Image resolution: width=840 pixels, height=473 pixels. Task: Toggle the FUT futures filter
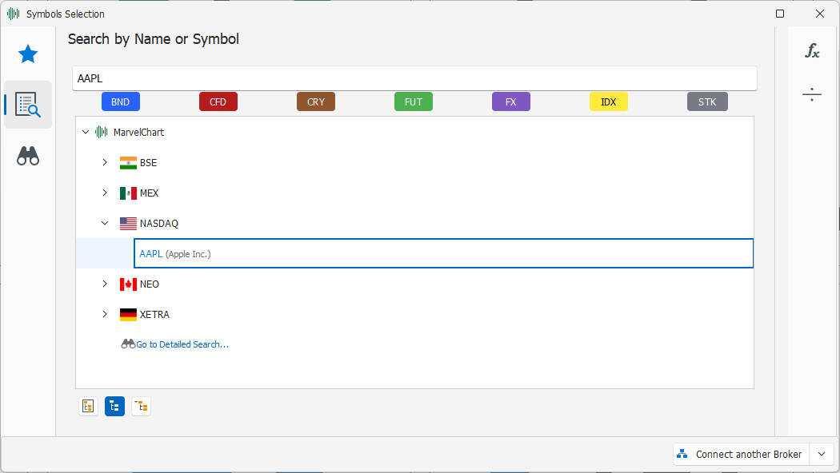coord(414,101)
